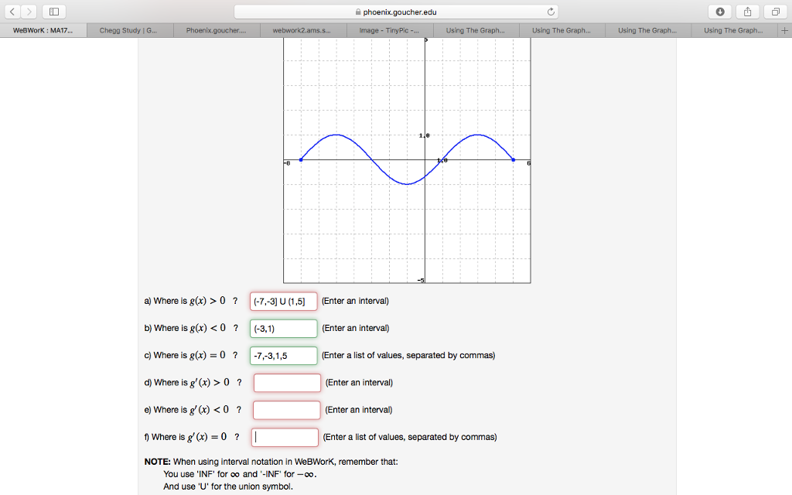The width and height of the screenshot is (792, 495).
Task: Click the answer box for part f
Action: click(285, 437)
